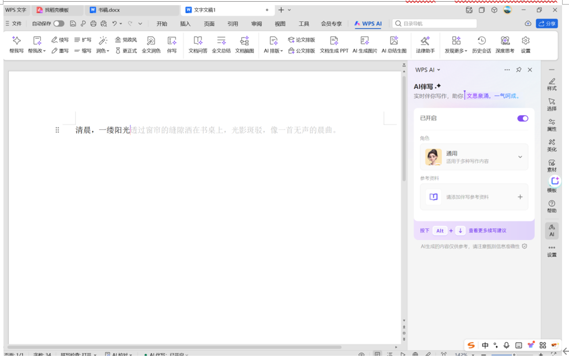Click the AI 生成图片 icon
The height and width of the screenshot is (357, 569).
[365, 44]
